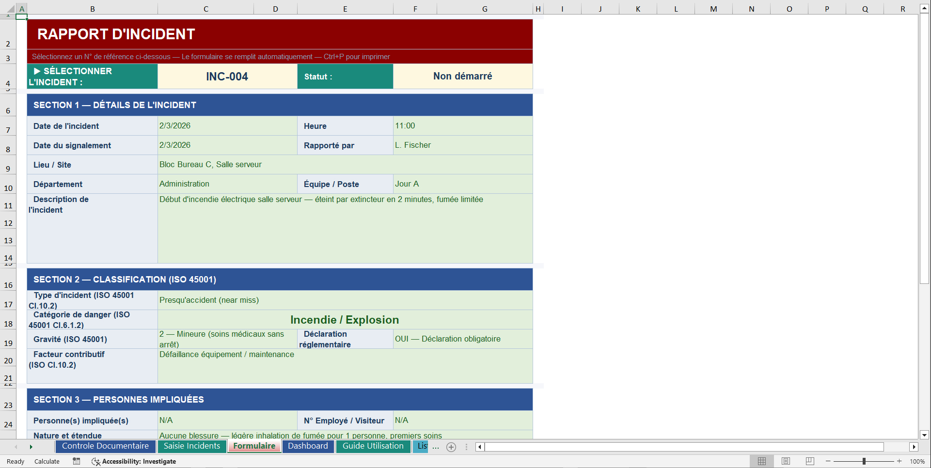The height and width of the screenshot is (468, 931).
Task: Open the Guide Utilisation sheet tab
Action: (x=373, y=446)
